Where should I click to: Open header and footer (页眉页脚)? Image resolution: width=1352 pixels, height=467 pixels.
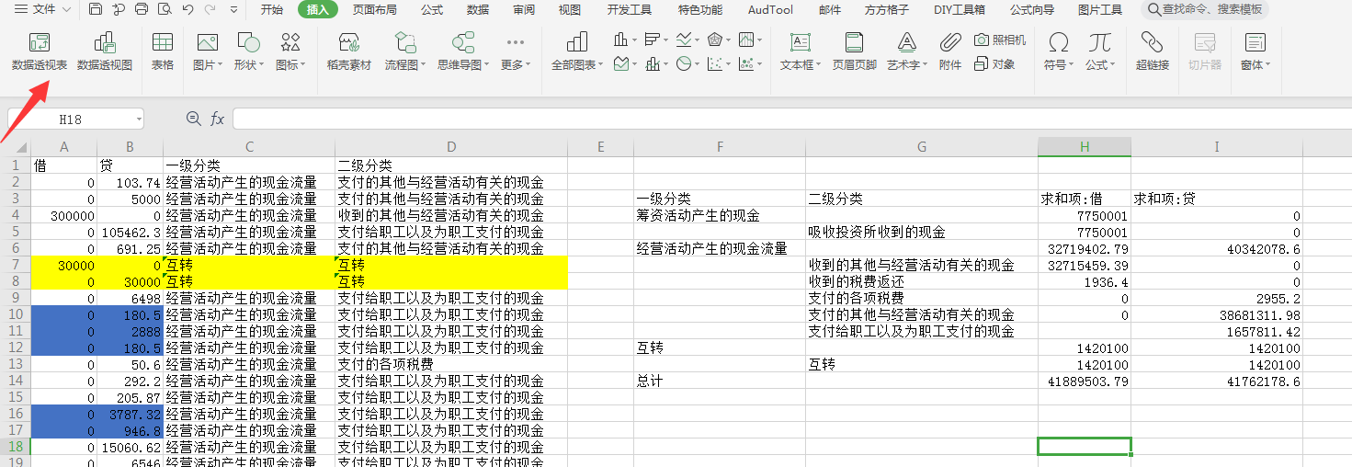pos(854,51)
